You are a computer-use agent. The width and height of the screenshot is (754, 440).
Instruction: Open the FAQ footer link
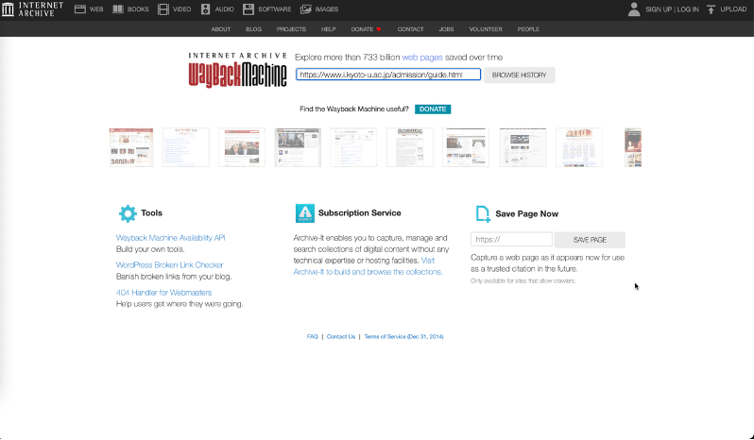click(x=312, y=337)
